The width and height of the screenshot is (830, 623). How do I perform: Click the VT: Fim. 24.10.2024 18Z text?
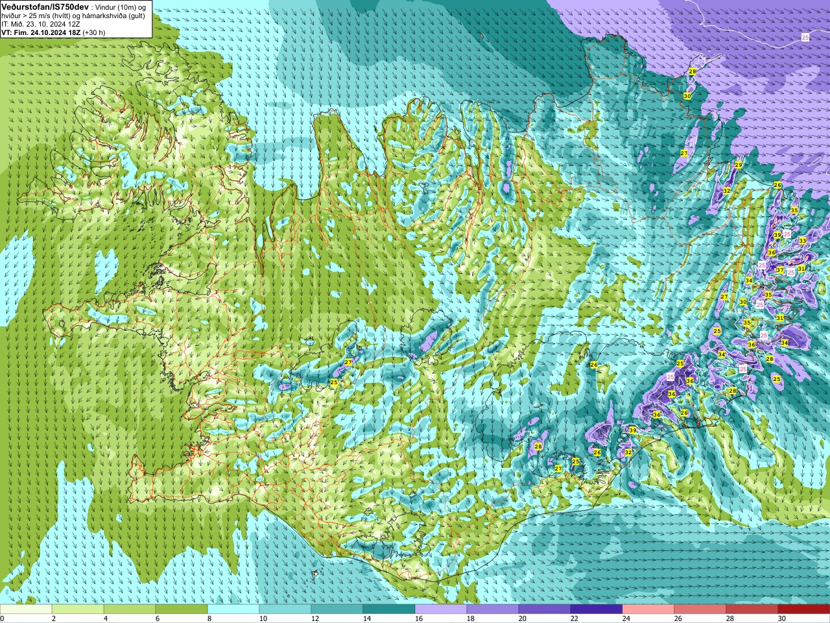pyautogui.click(x=41, y=32)
